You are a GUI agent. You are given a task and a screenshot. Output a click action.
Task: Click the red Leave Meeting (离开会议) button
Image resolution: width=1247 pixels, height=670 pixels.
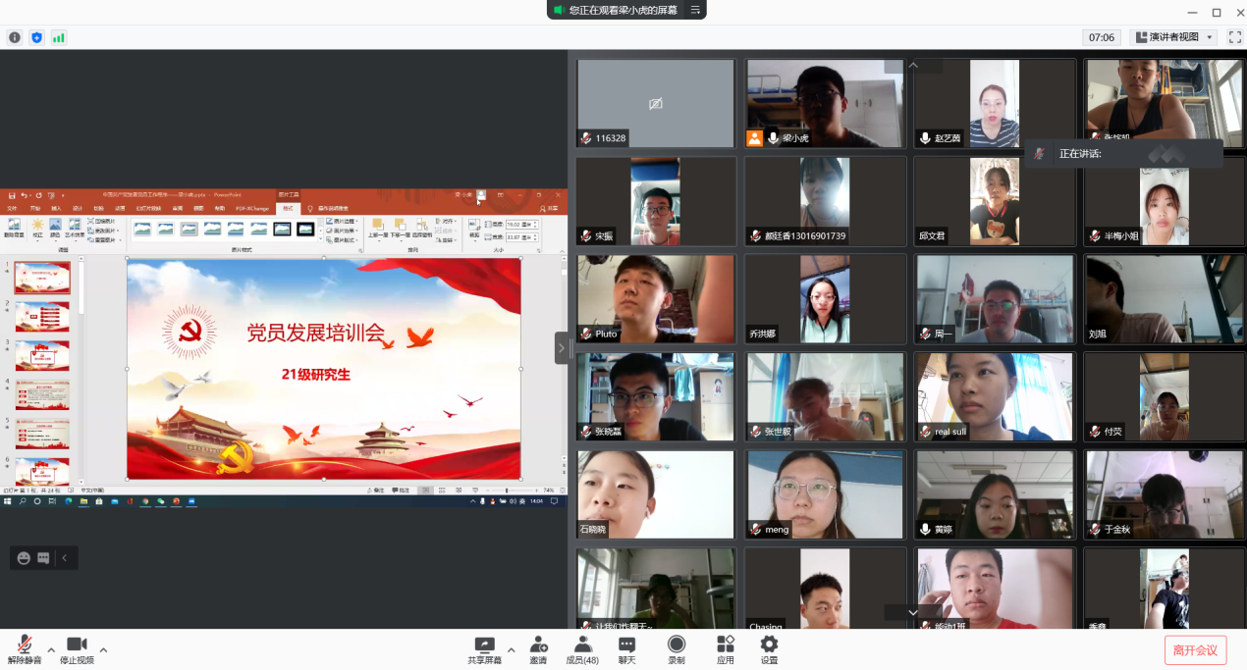pyautogui.click(x=1195, y=649)
